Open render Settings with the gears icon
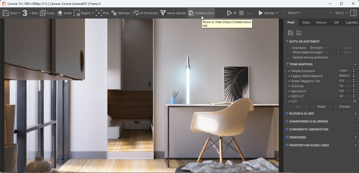 tap(121, 13)
